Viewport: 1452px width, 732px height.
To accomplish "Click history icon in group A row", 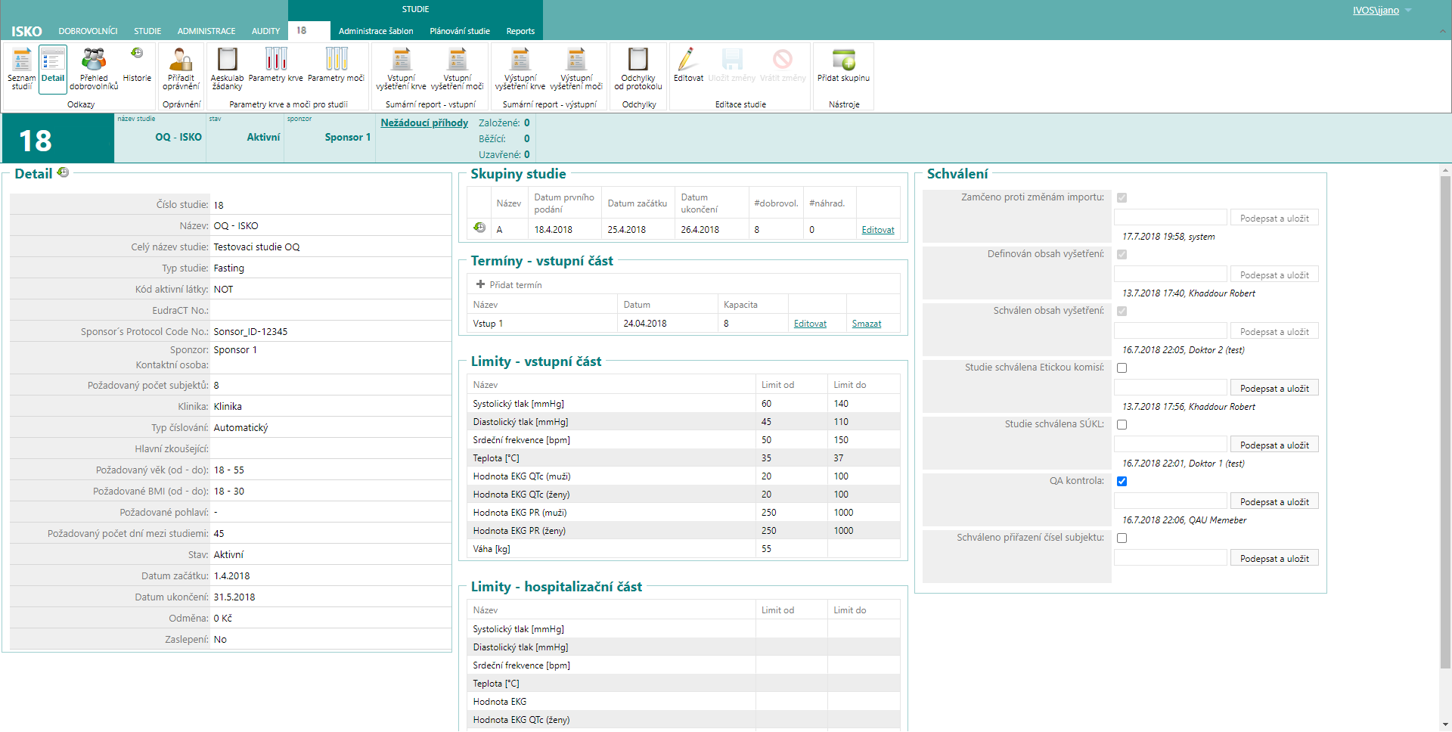I will click(479, 228).
